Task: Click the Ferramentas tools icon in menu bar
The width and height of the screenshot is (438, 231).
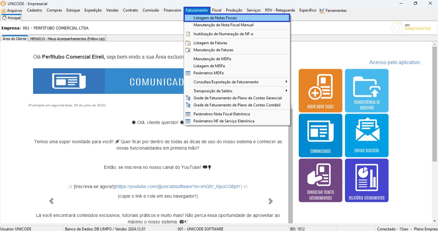Action: [322, 11]
